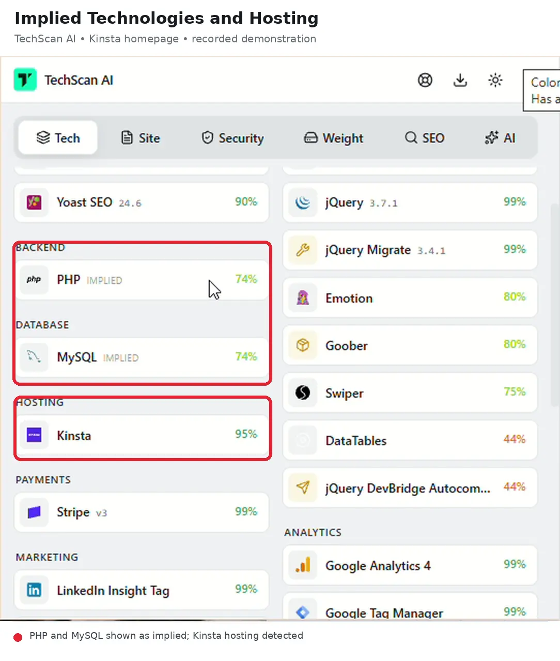This screenshot has height=661, width=560.
Task: Click the DATABASE section heading
Action: tap(42, 325)
